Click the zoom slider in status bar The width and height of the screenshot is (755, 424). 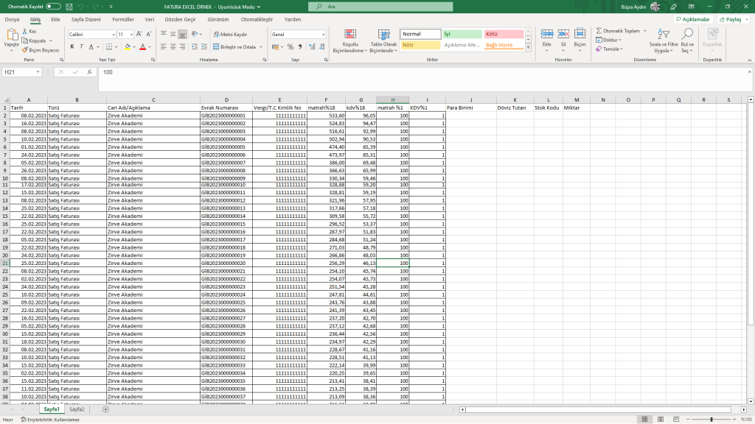(x=711, y=419)
